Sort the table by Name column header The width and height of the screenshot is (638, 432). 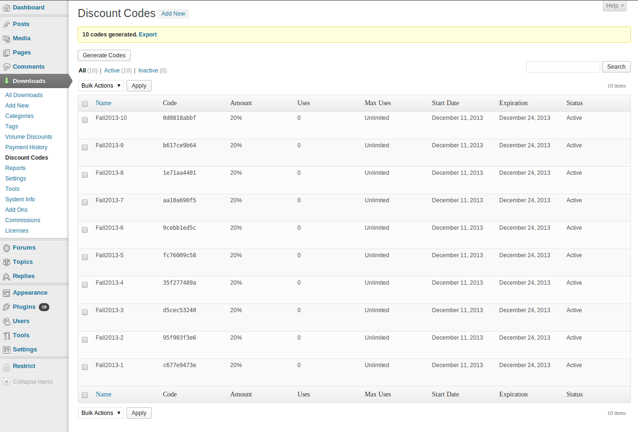[104, 103]
